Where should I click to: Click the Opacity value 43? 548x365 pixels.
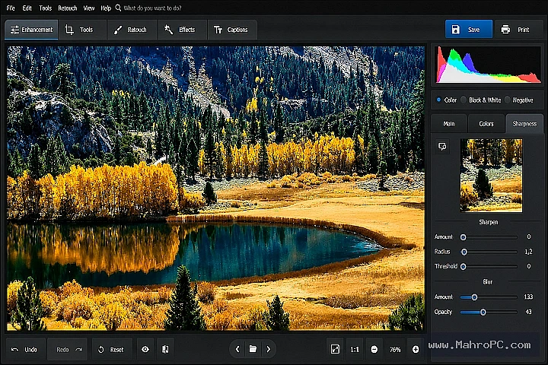coord(528,312)
